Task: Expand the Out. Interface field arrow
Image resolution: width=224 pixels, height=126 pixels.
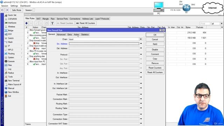Action: tap(141, 77)
